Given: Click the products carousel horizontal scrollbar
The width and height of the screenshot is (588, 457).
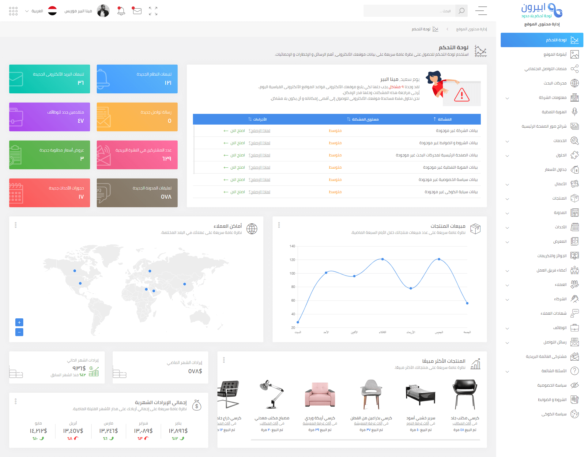Looking at the screenshot, I should (x=365, y=440).
